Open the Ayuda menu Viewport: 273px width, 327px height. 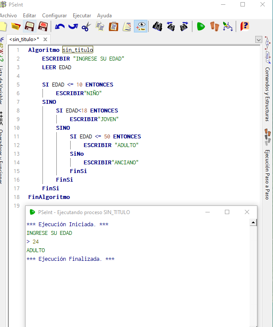[104, 16]
